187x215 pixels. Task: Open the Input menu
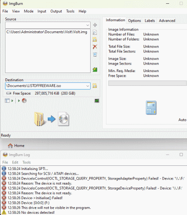pyautogui.click(x=42, y=11)
